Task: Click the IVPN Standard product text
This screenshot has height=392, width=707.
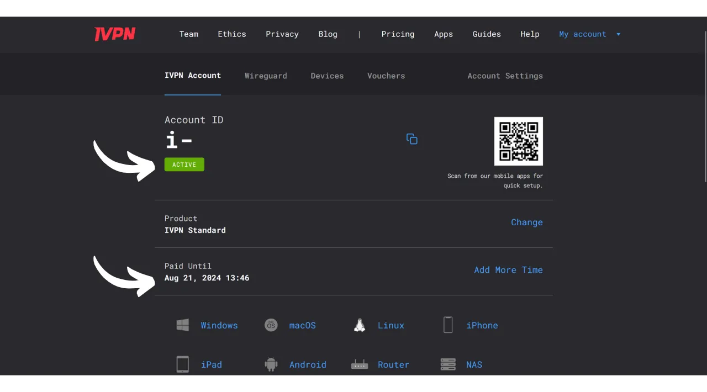Action: click(195, 230)
